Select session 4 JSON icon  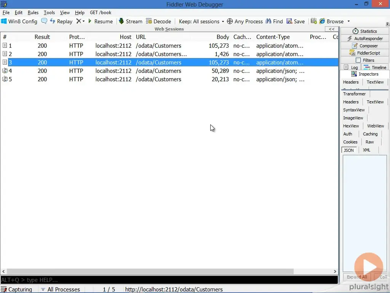pos(5,71)
